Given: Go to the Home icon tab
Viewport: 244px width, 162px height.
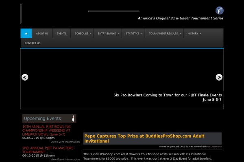Looking at the screenshot, I should click(26, 33).
